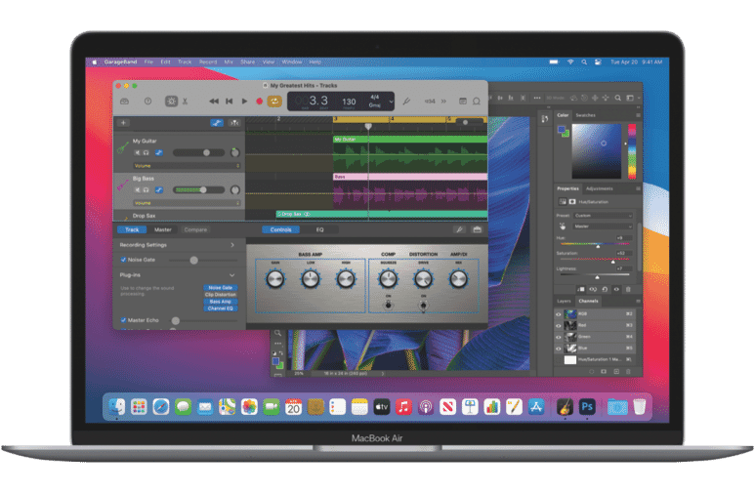Solo the Big Bass track with headphones
Image resolution: width=755 pixels, height=493 pixels.
(146, 190)
